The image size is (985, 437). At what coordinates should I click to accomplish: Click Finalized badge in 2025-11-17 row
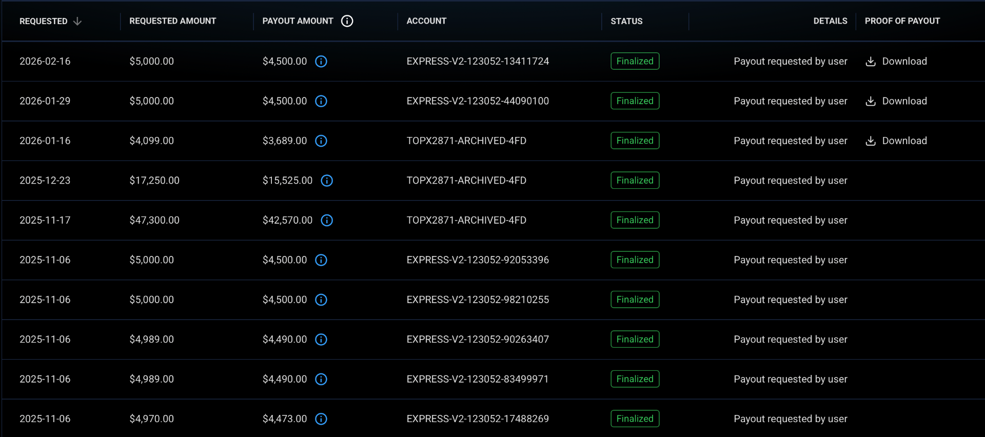635,221
